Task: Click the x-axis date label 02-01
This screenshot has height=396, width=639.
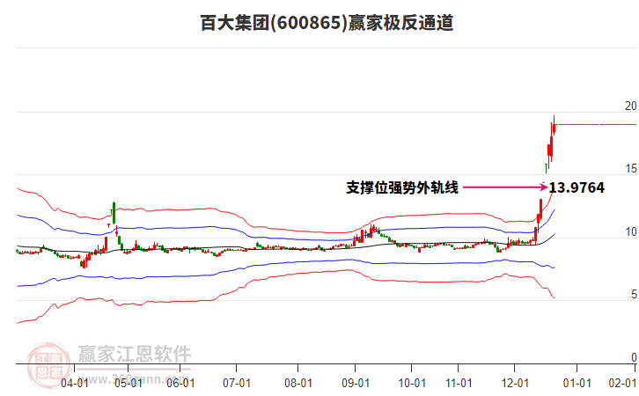Action: click(x=622, y=384)
